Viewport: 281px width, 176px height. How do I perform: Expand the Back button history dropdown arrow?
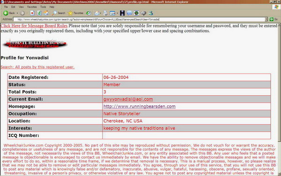(x=17, y=13)
